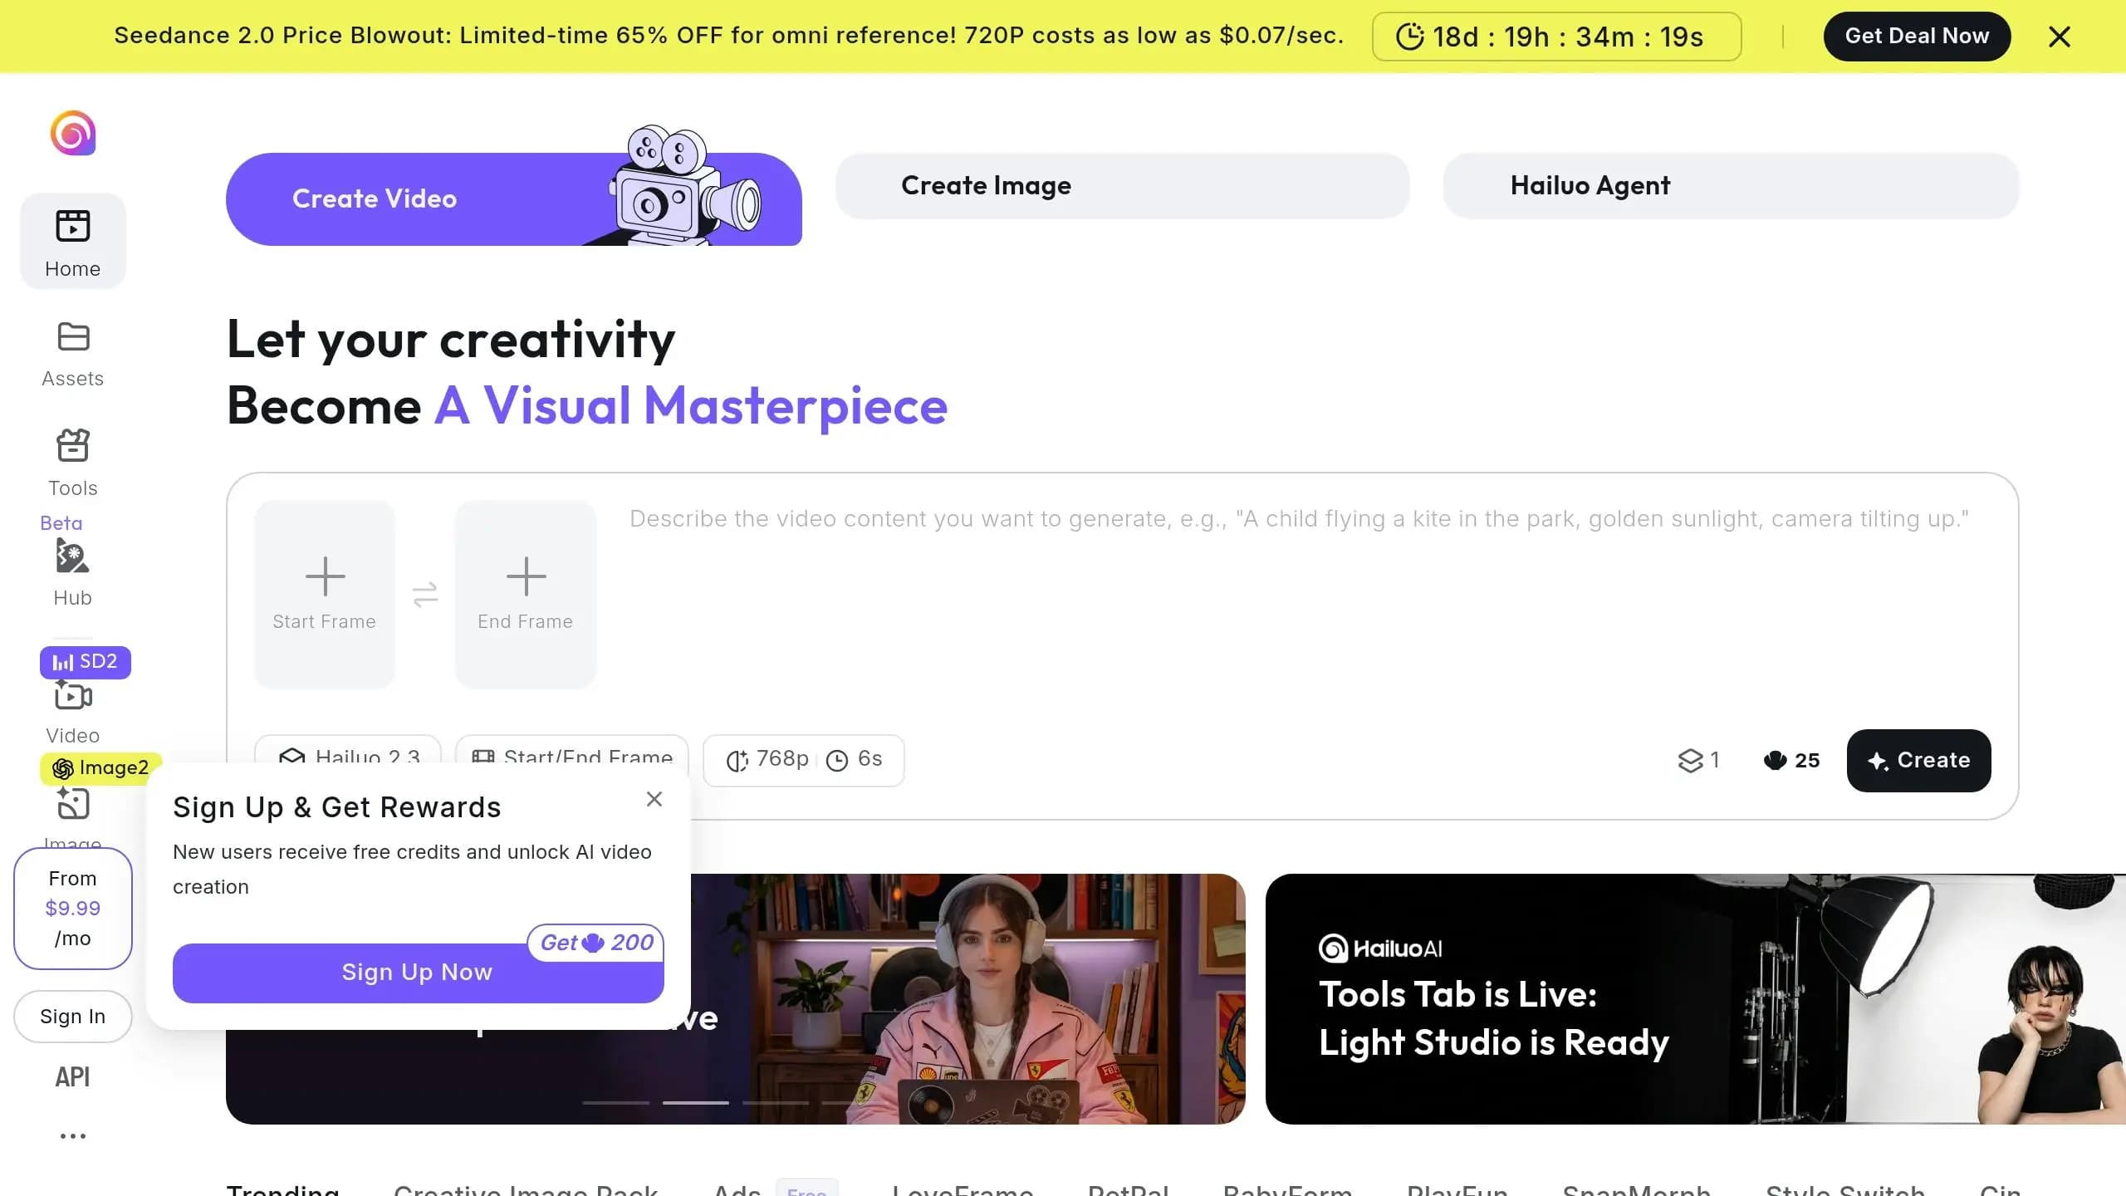
Task: Click the Sign In button
Action: (73, 1017)
